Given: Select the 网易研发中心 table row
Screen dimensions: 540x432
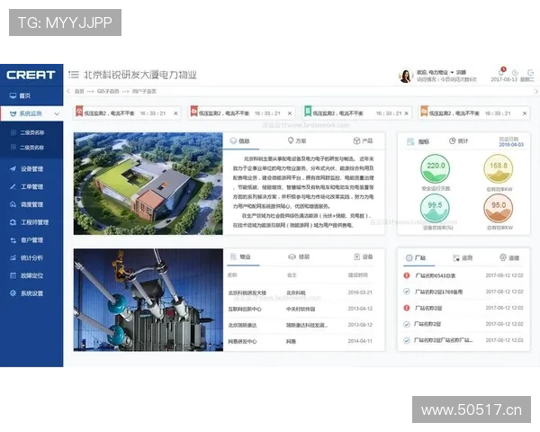Looking at the screenshot, I should pyautogui.click(x=301, y=341).
